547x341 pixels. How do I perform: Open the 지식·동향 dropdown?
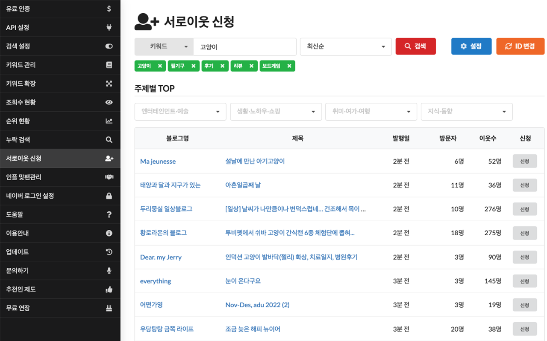coord(466,111)
